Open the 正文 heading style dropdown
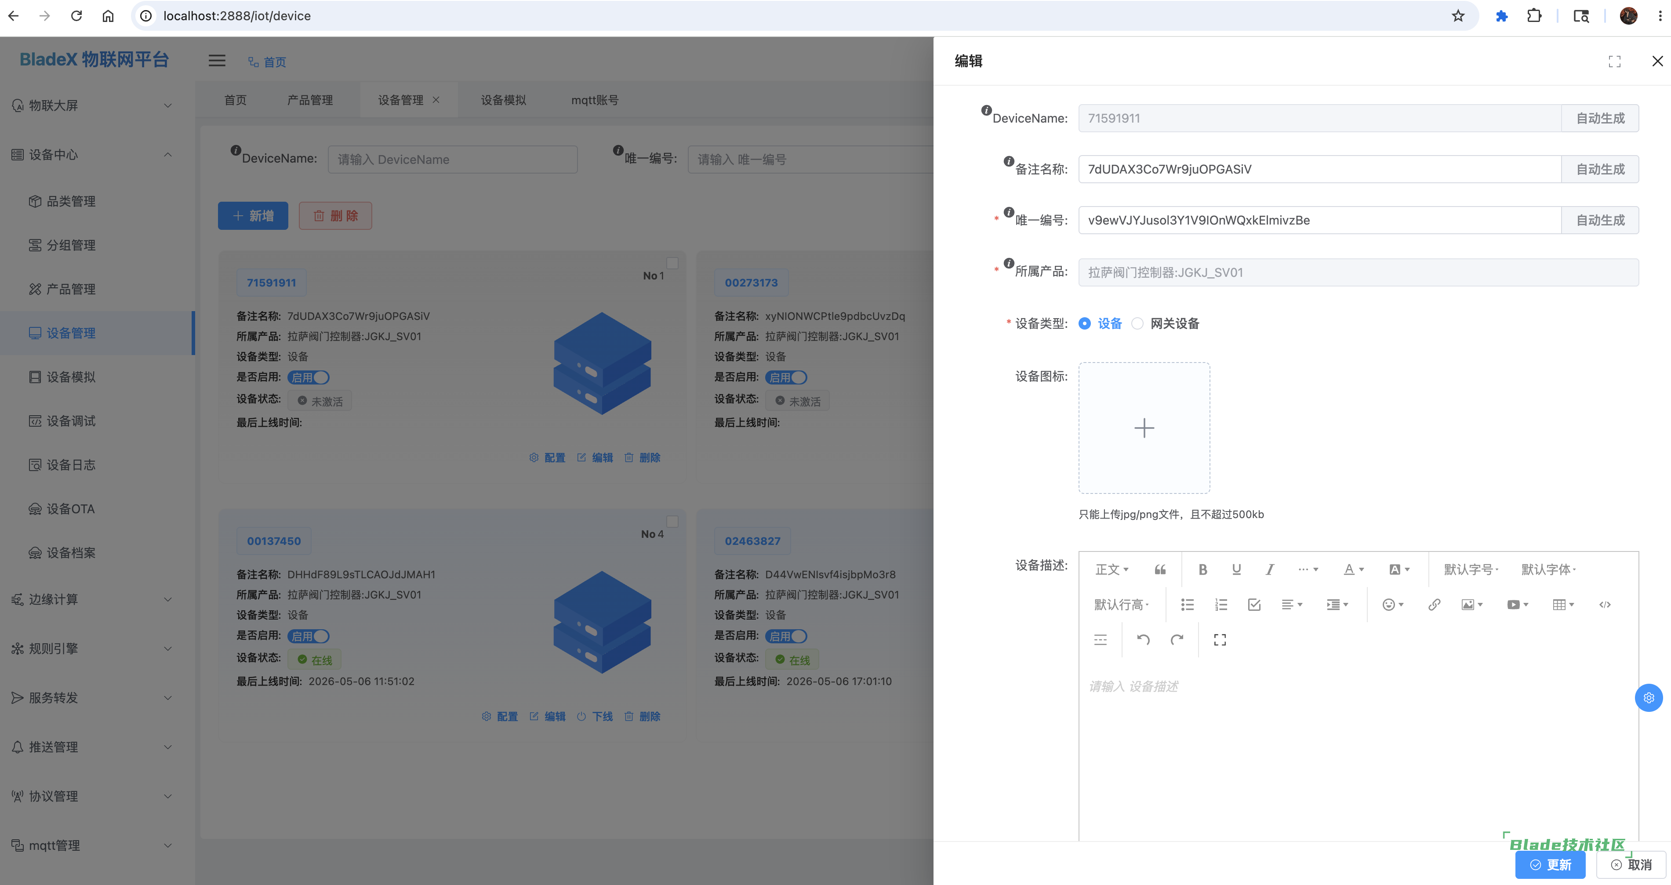 [x=1112, y=569]
